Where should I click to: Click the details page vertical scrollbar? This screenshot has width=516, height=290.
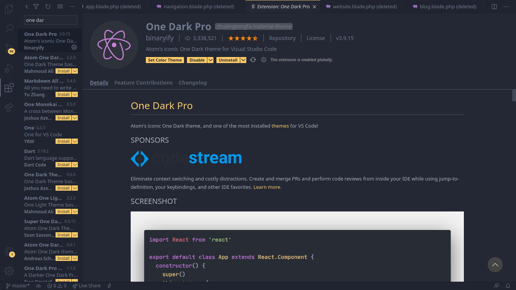click(514, 95)
